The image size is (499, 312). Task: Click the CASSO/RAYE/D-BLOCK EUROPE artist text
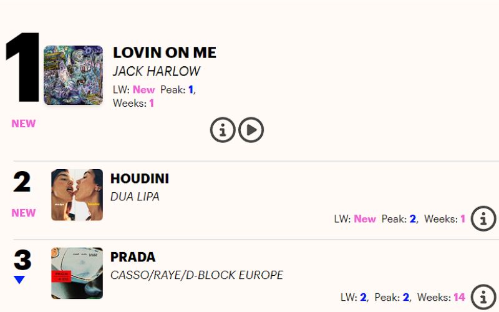tap(196, 275)
